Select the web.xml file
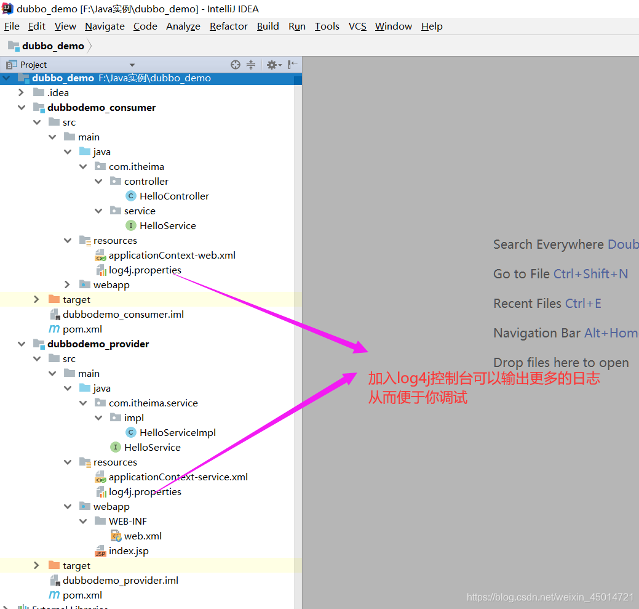Image resolution: width=639 pixels, height=609 pixels. tap(143, 536)
